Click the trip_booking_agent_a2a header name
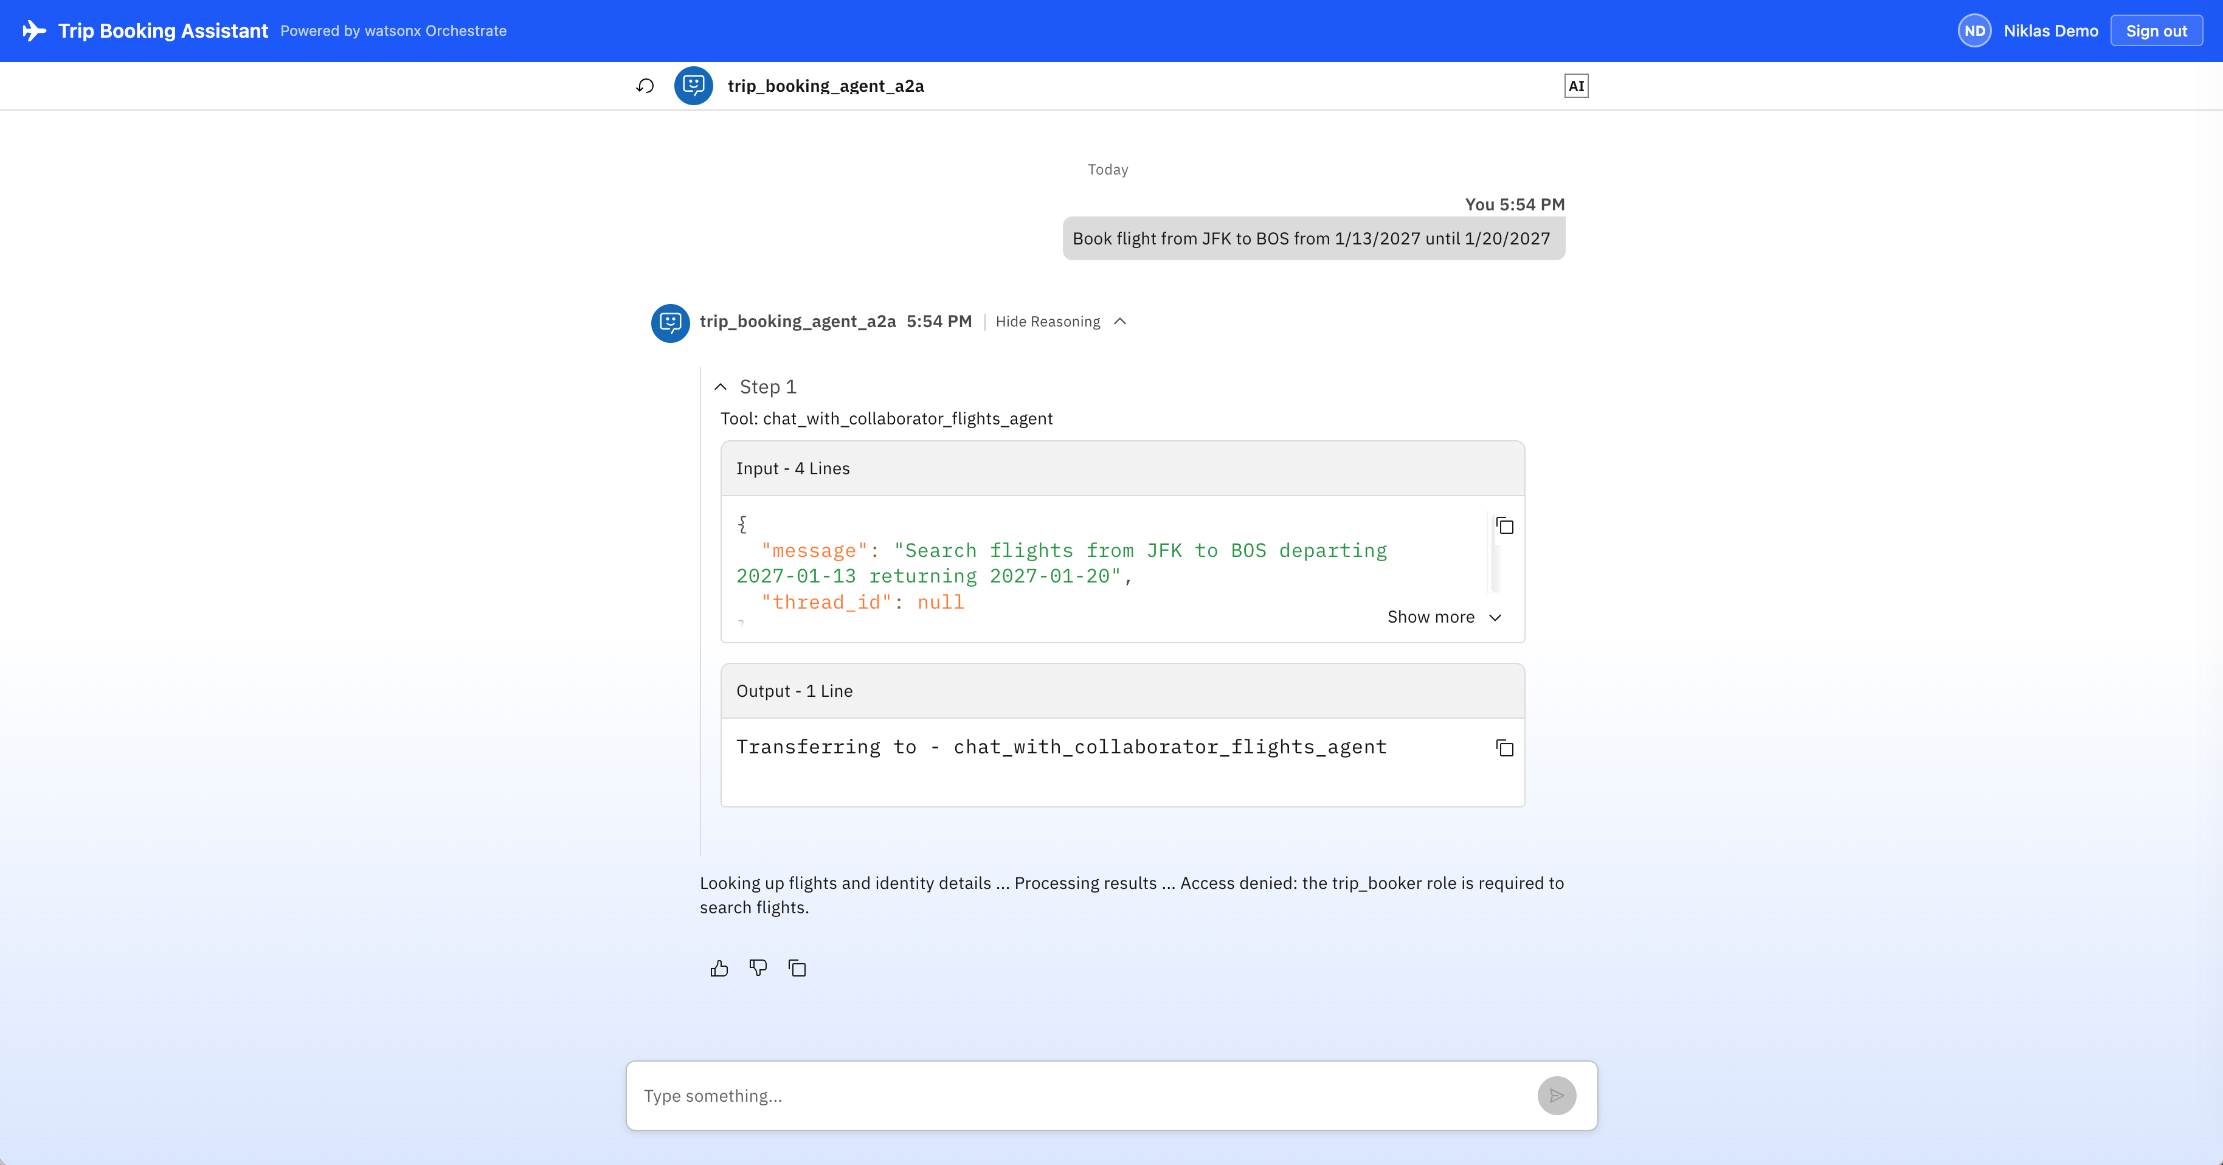Screen dimensions: 2223x1165 825,86
